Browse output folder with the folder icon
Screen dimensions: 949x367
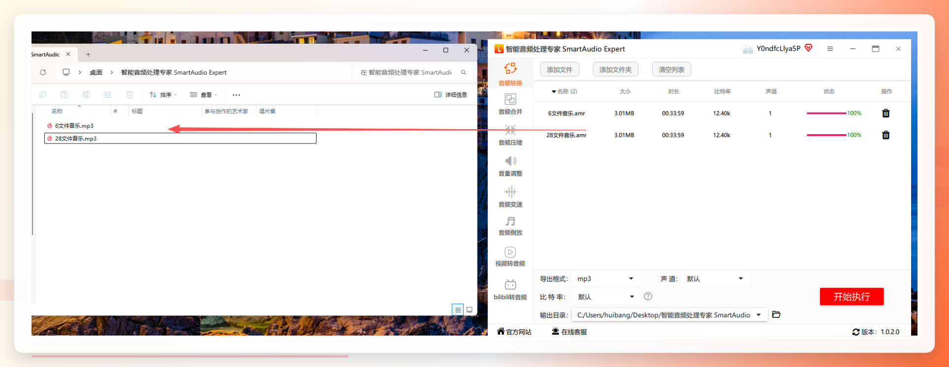pos(776,314)
